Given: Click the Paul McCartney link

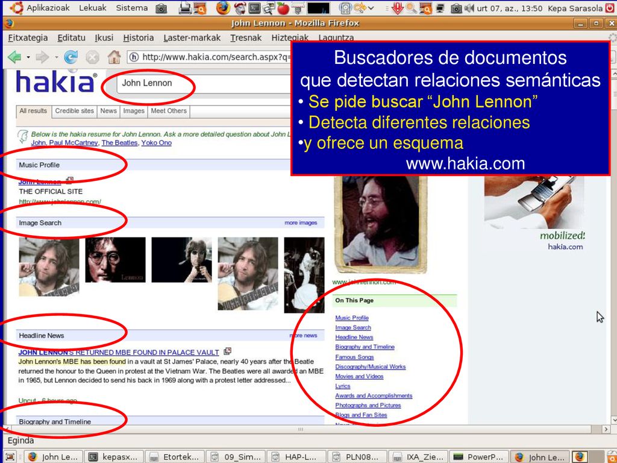Looking at the screenshot, I should [x=73, y=143].
